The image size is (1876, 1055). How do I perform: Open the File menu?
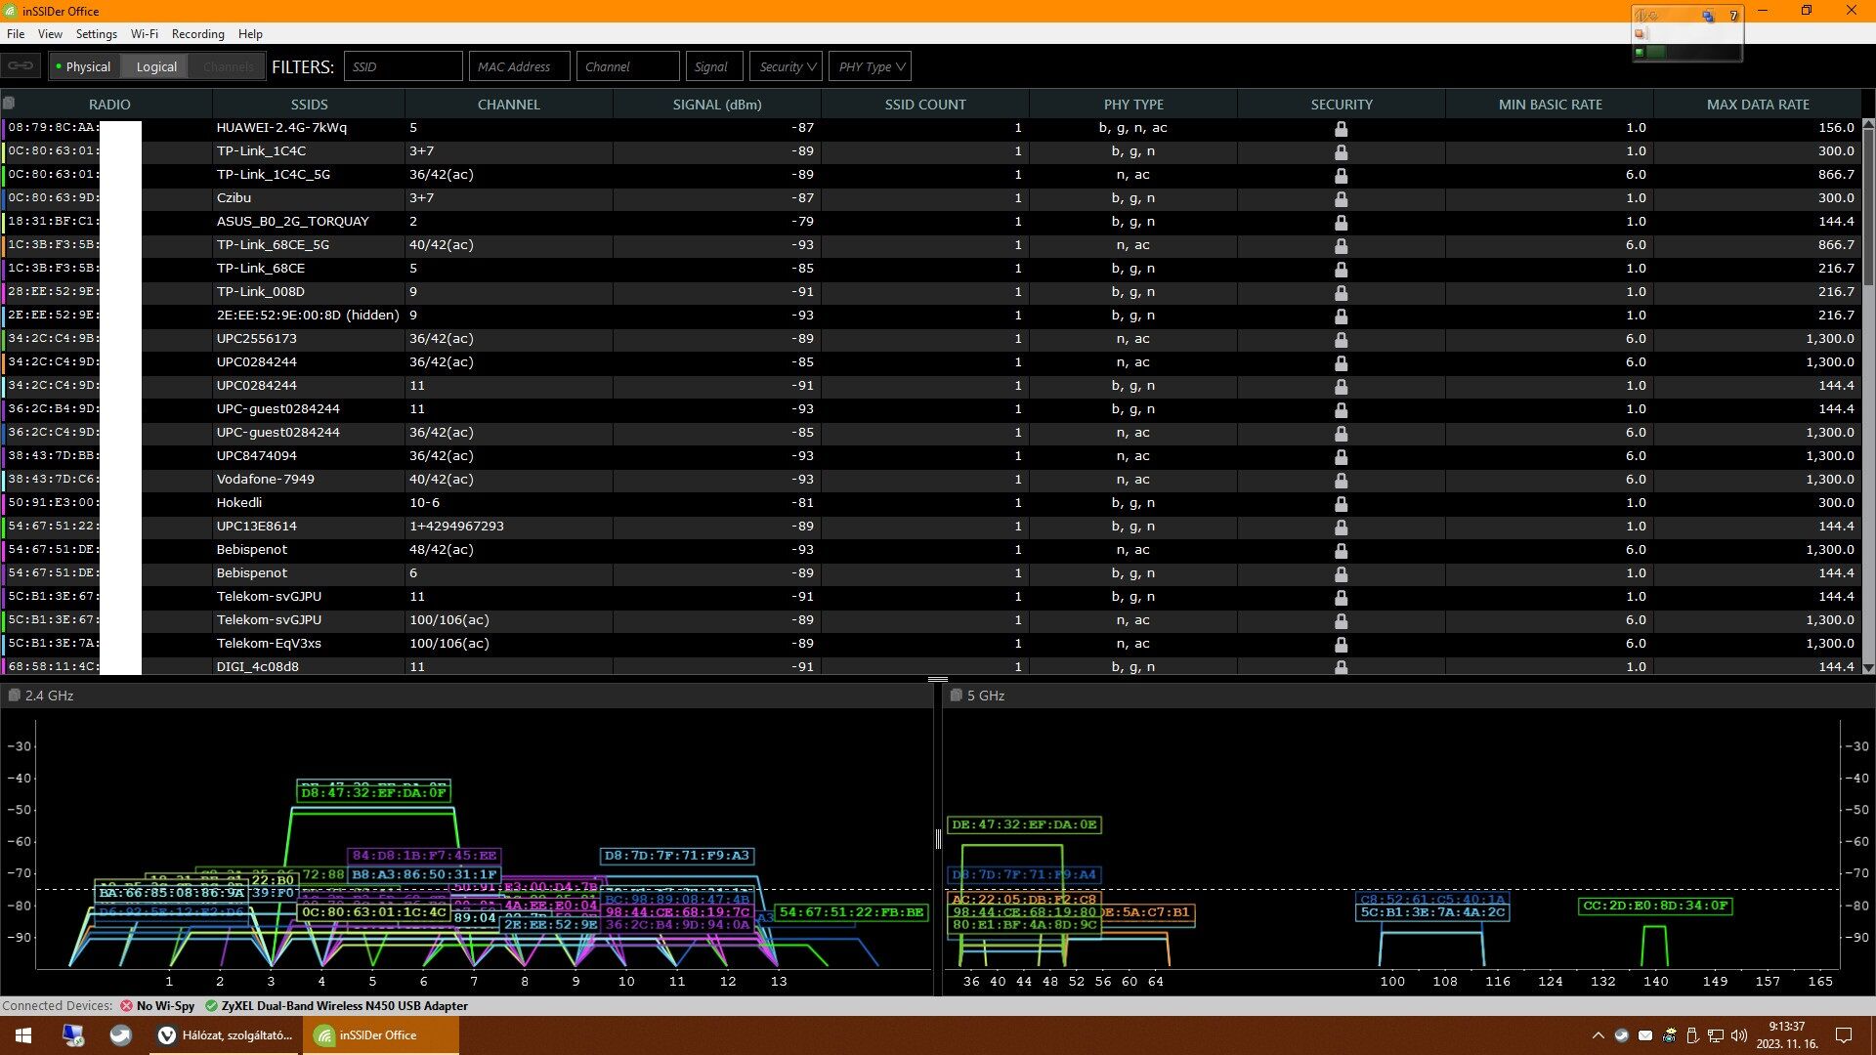16,33
